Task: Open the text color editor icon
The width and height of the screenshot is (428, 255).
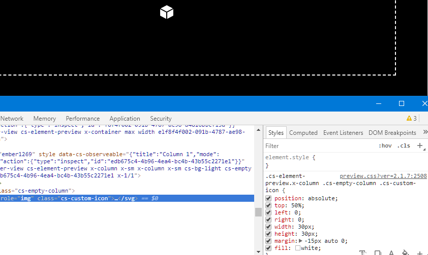Action: 391,252
